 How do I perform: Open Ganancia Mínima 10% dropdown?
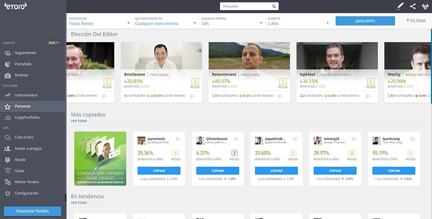(232, 21)
